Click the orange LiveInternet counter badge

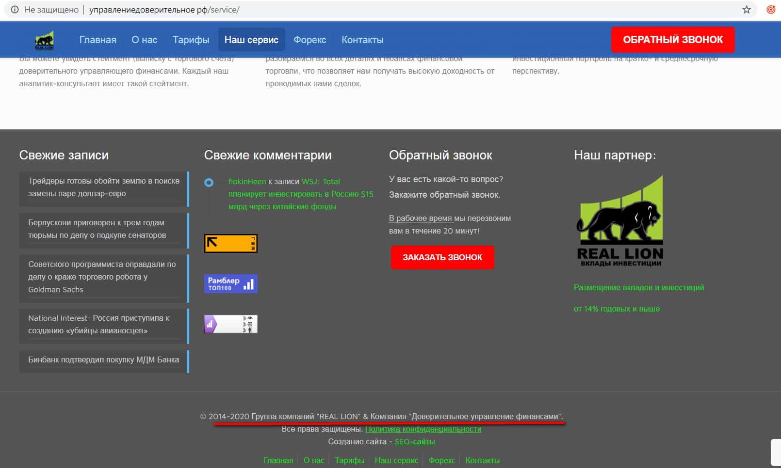pyautogui.click(x=230, y=243)
